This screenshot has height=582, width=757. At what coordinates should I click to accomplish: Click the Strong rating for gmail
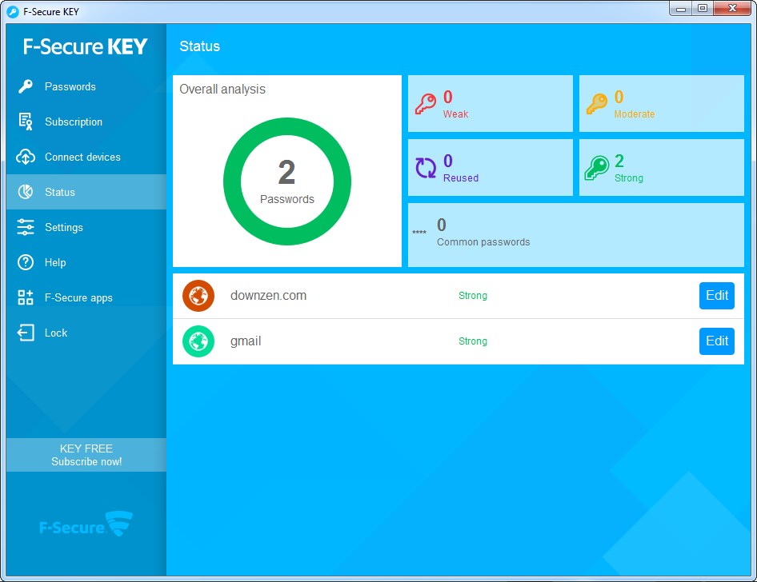click(473, 341)
